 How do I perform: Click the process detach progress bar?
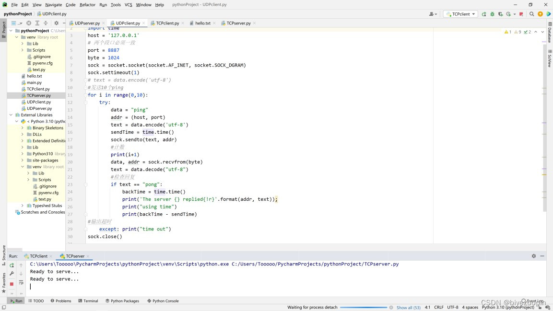coord(363,308)
